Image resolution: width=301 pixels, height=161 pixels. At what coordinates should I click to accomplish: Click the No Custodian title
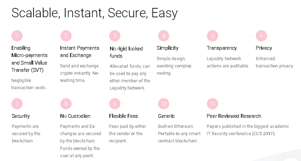pos(75,116)
